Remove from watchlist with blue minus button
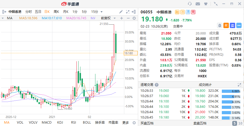Screen dimensions: 244x126 239,25
